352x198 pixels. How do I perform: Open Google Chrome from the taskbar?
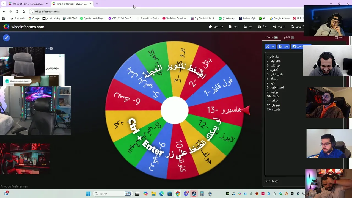point(178,194)
